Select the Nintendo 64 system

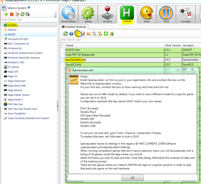click(x=29, y=48)
